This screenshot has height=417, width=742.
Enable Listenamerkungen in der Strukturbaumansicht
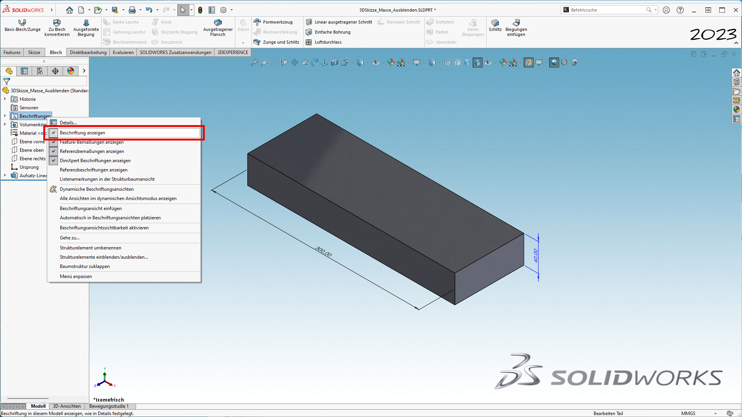coord(124,179)
